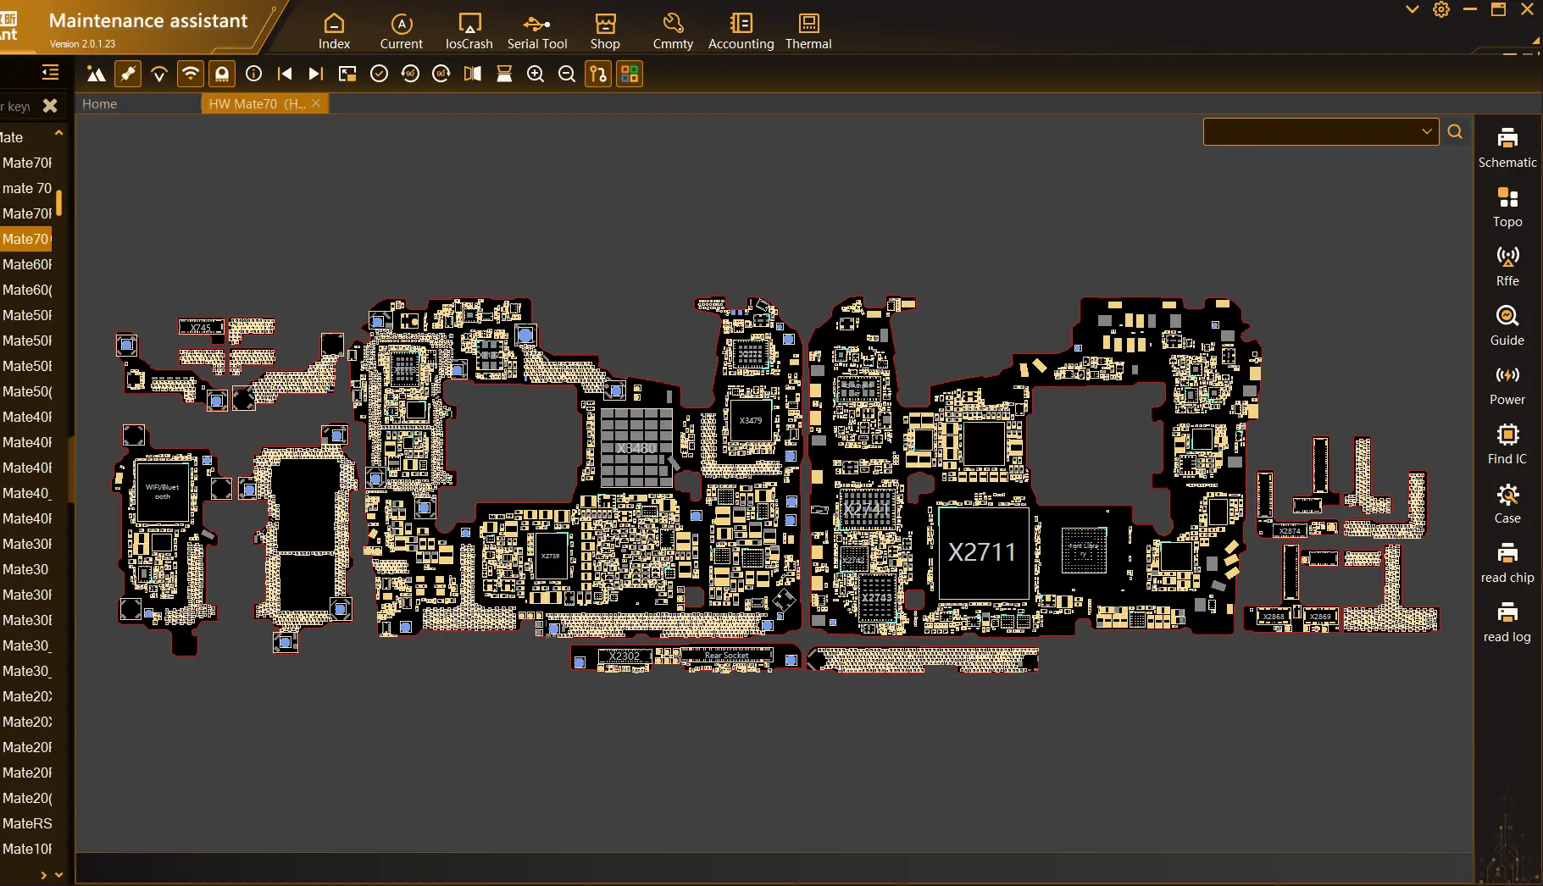Click the picture-in-picture window toolbar icon
Screen dimensions: 1543x886
[x=347, y=75]
